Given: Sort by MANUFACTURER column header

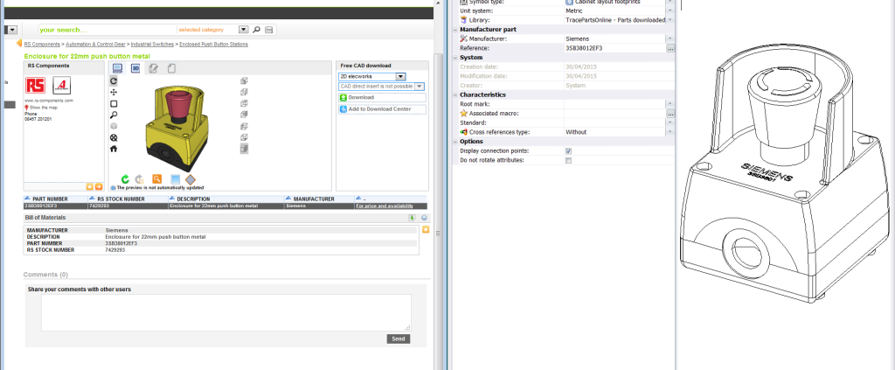Looking at the screenshot, I should tap(314, 199).
